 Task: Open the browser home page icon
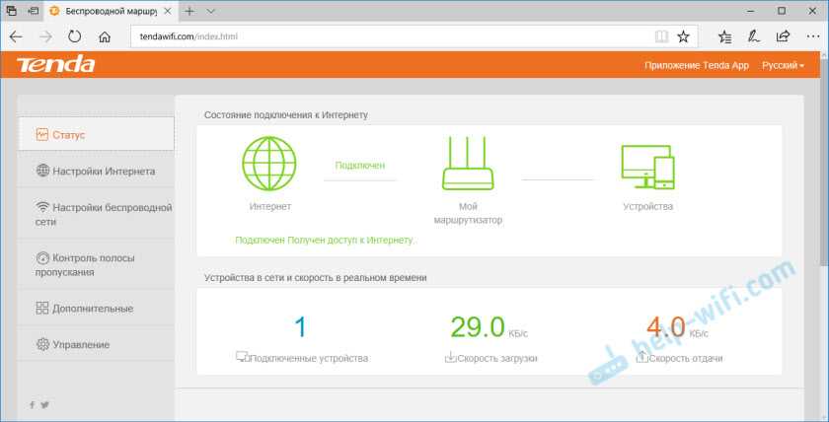coord(105,36)
